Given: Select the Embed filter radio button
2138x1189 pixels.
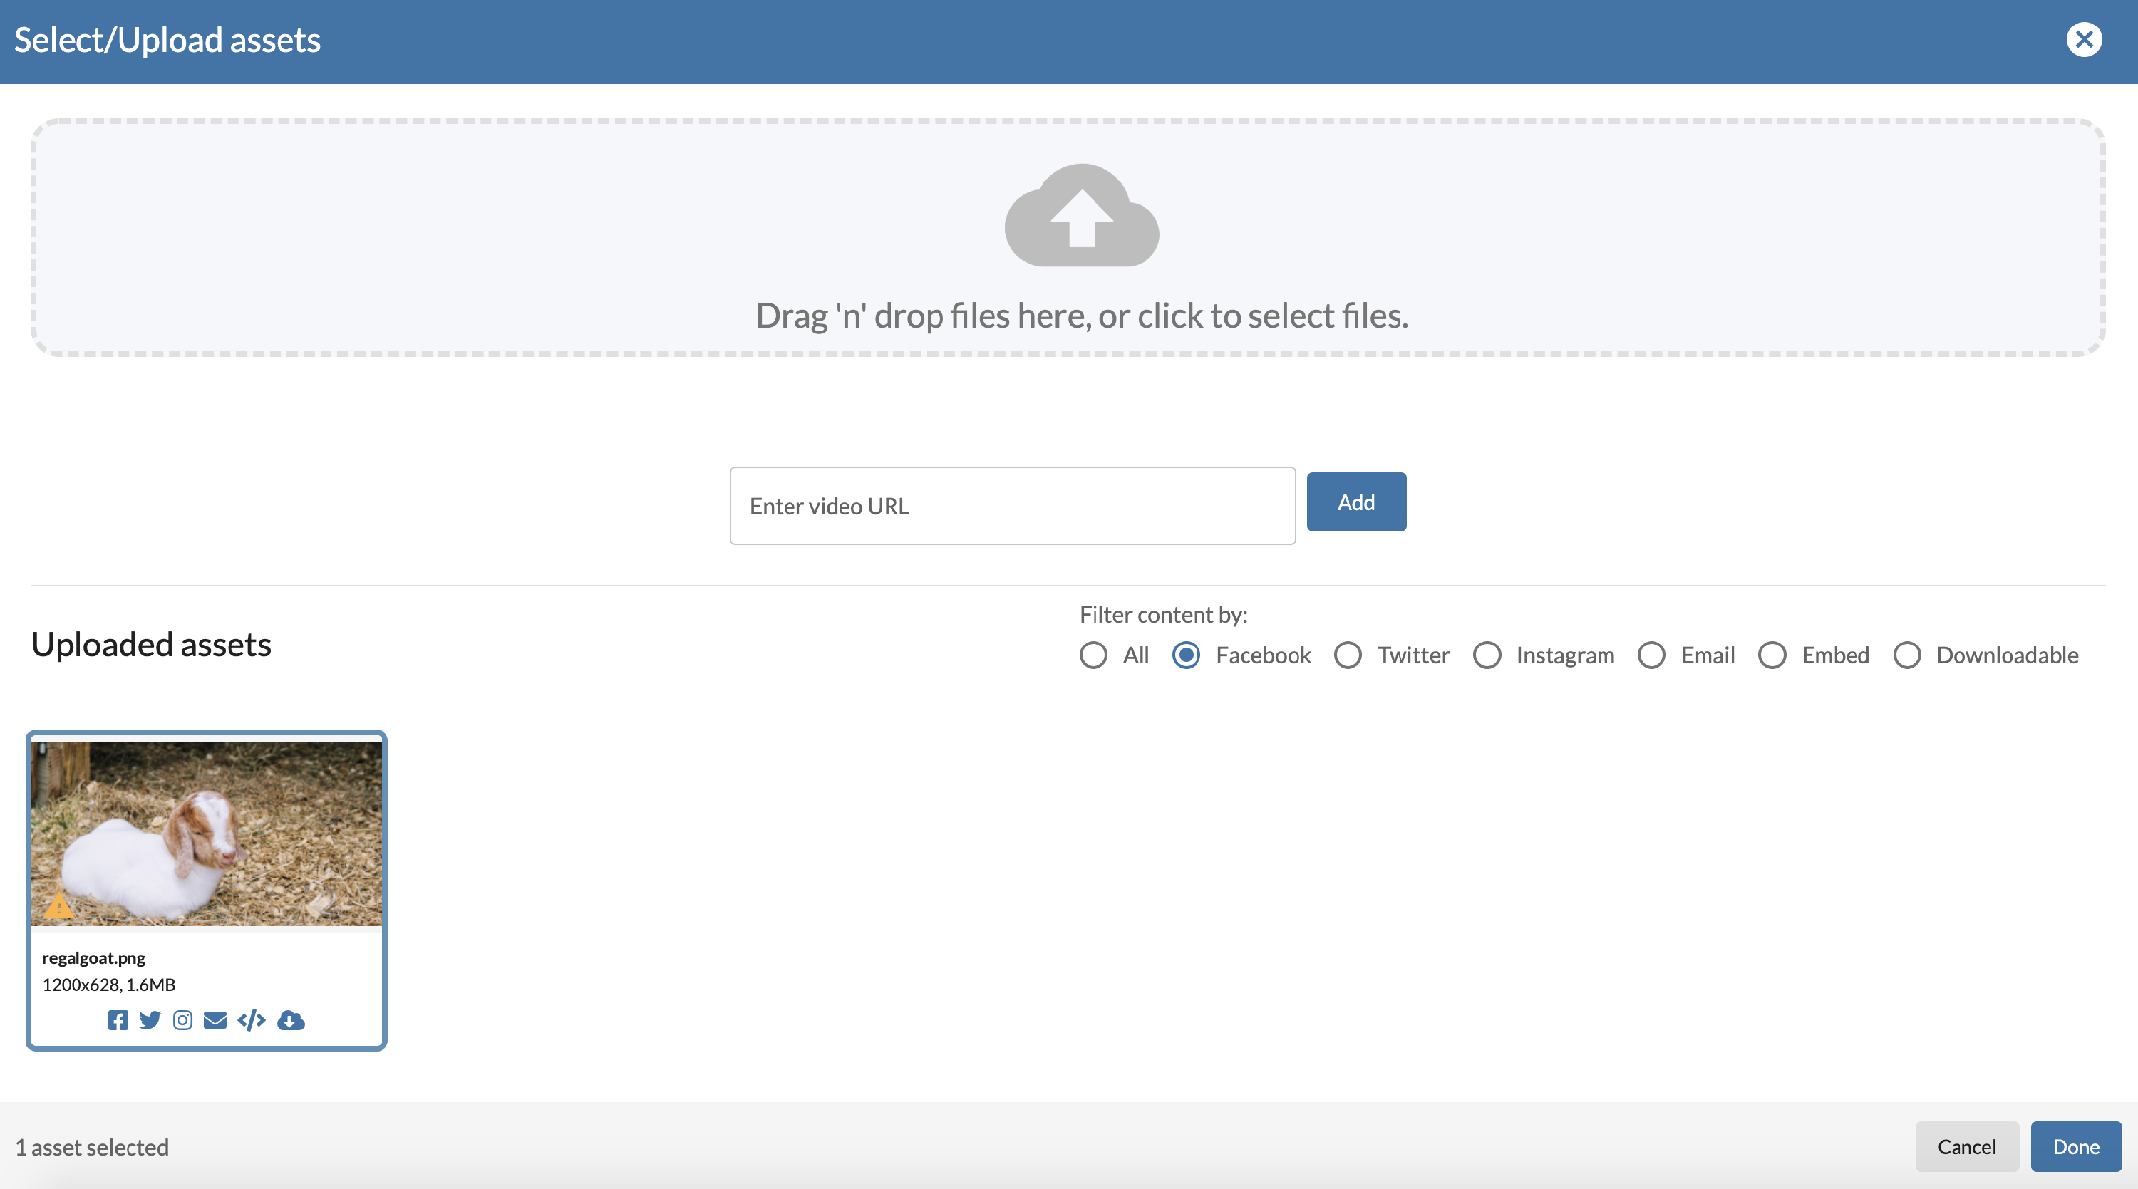Looking at the screenshot, I should [x=1772, y=655].
